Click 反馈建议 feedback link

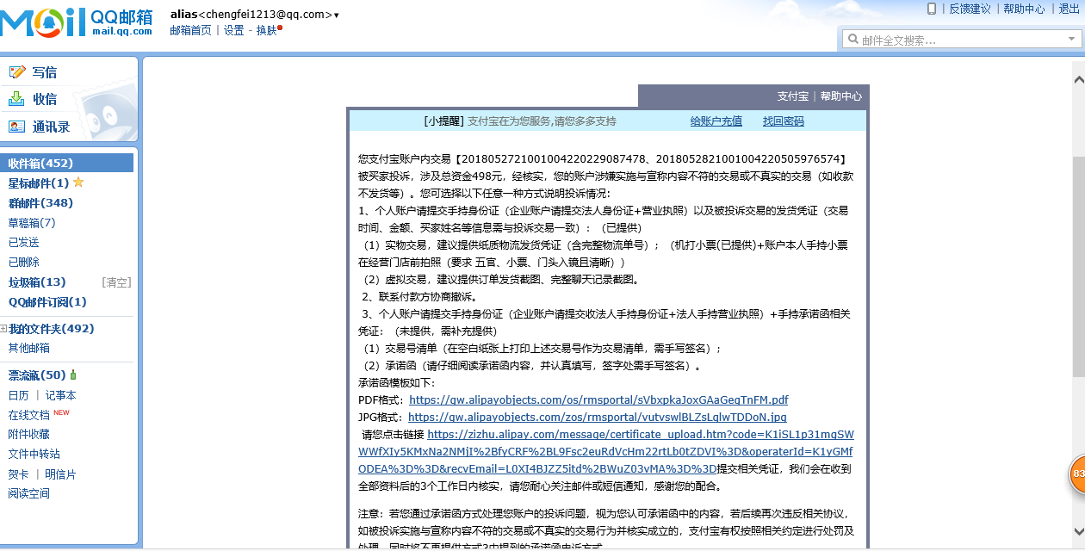970,9
